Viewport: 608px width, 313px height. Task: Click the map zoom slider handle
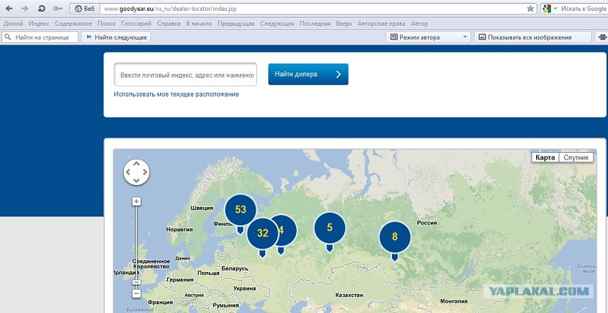pyautogui.click(x=136, y=282)
